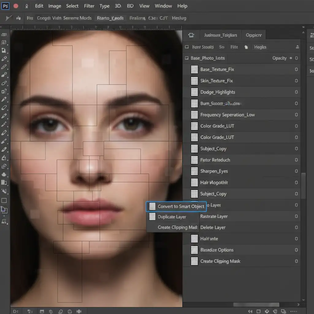
Task: Click the grid icon beside Duplicate Layer
Action: (x=152, y=217)
